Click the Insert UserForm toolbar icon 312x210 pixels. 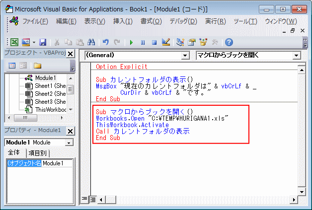(26, 42)
